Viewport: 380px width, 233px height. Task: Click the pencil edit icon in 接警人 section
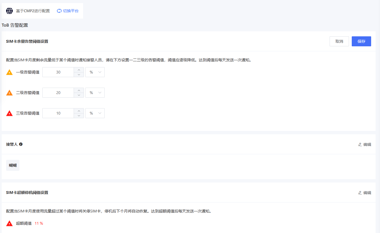click(x=360, y=145)
